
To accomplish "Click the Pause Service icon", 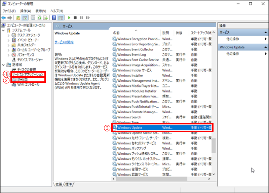I will [x=81, y=18].
